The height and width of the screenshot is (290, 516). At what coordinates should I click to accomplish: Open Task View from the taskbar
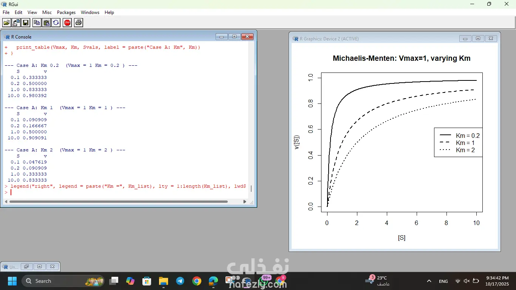point(114,281)
